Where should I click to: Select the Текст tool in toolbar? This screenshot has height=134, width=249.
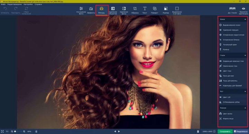coord(145,10)
